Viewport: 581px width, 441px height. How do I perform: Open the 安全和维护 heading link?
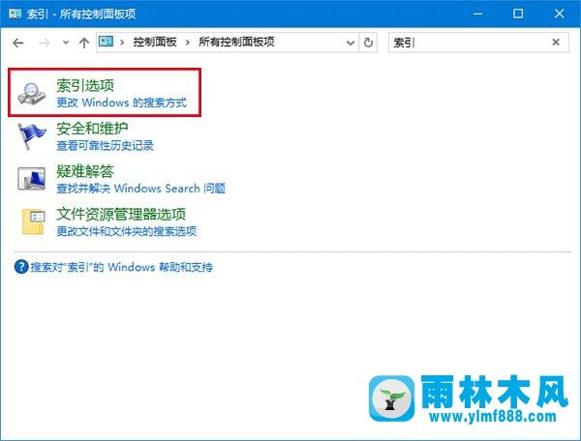[x=92, y=129]
